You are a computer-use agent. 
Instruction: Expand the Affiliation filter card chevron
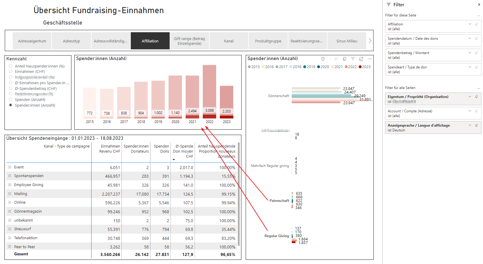(x=470, y=24)
